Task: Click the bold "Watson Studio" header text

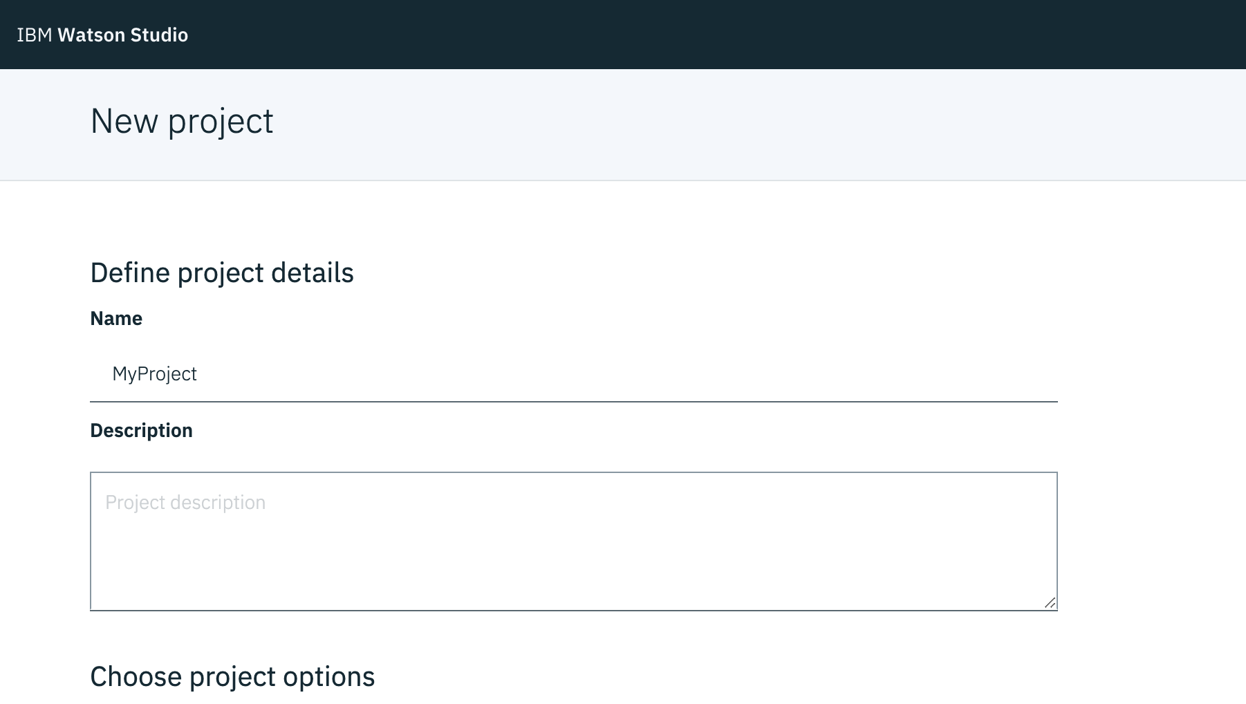Action: [123, 35]
